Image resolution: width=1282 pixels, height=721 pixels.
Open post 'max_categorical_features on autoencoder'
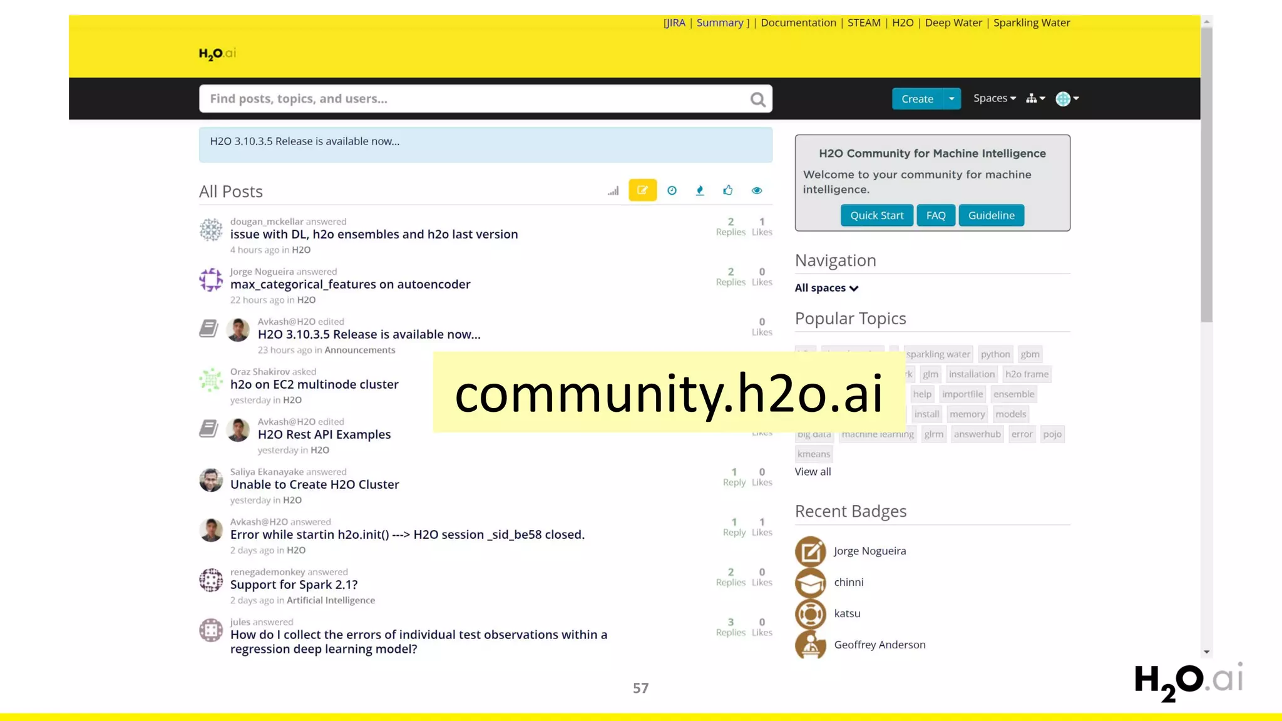350,284
